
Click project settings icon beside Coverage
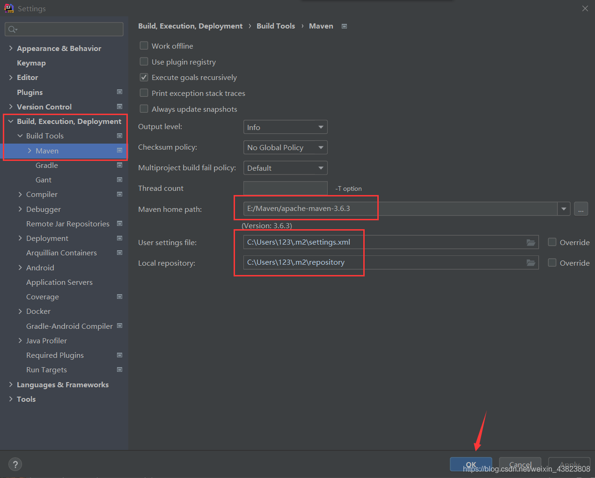pyautogui.click(x=119, y=297)
